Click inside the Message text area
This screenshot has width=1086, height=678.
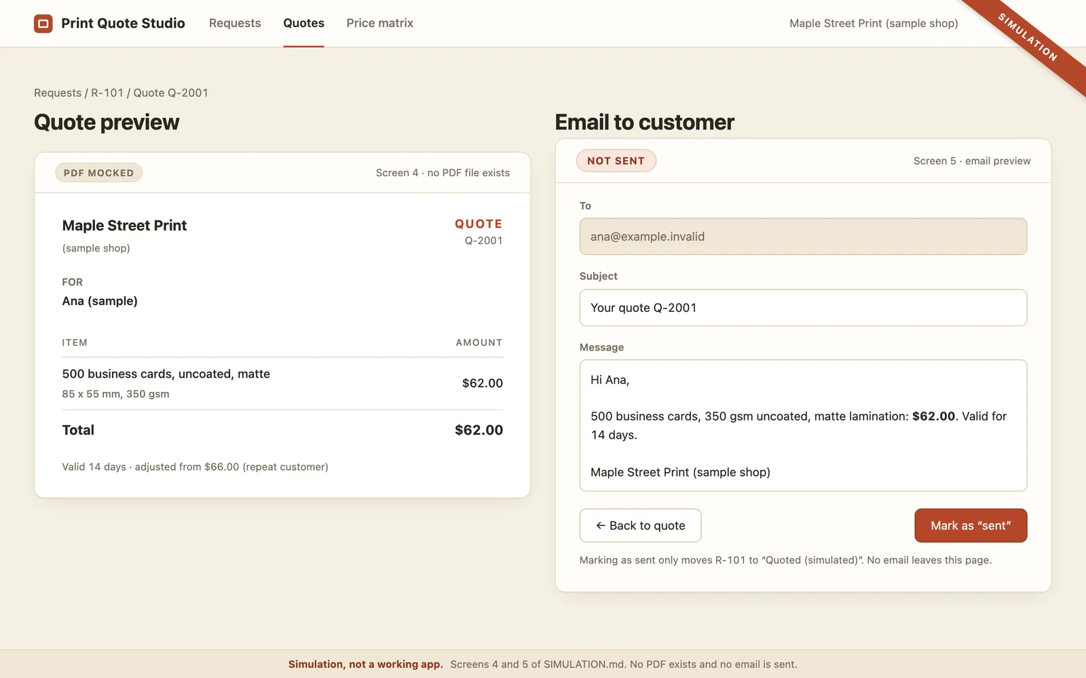pyautogui.click(x=803, y=425)
